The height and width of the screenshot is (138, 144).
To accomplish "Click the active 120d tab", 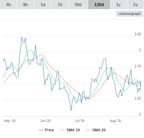I will point(99,5).
